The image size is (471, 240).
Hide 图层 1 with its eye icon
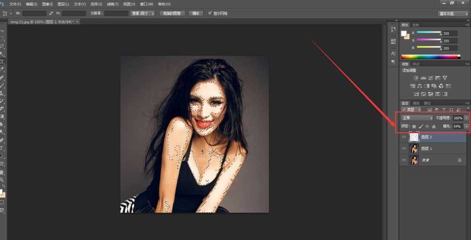pyautogui.click(x=404, y=149)
